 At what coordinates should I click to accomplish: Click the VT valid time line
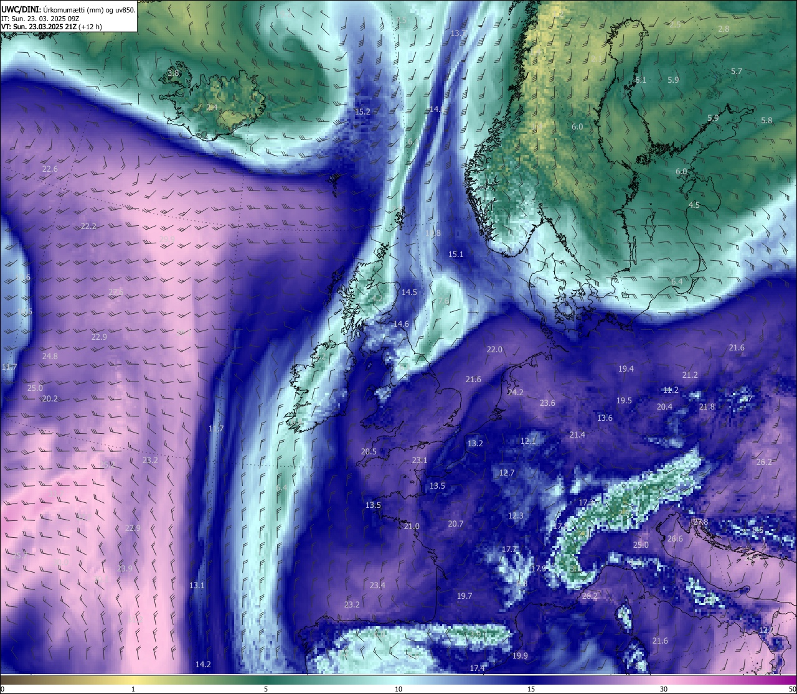52,27
